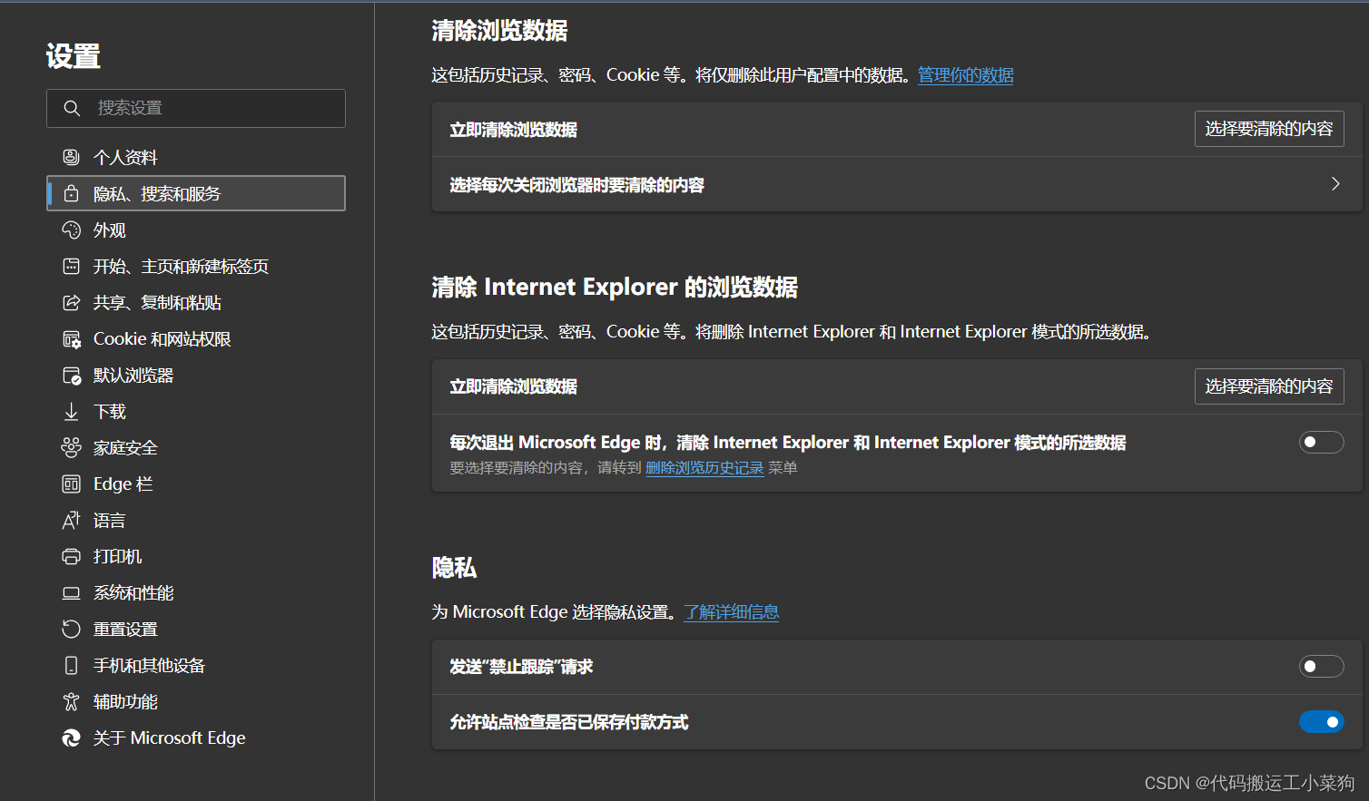The width and height of the screenshot is (1369, 801).
Task: Click the 搜索设置 search field
Action: (x=196, y=108)
